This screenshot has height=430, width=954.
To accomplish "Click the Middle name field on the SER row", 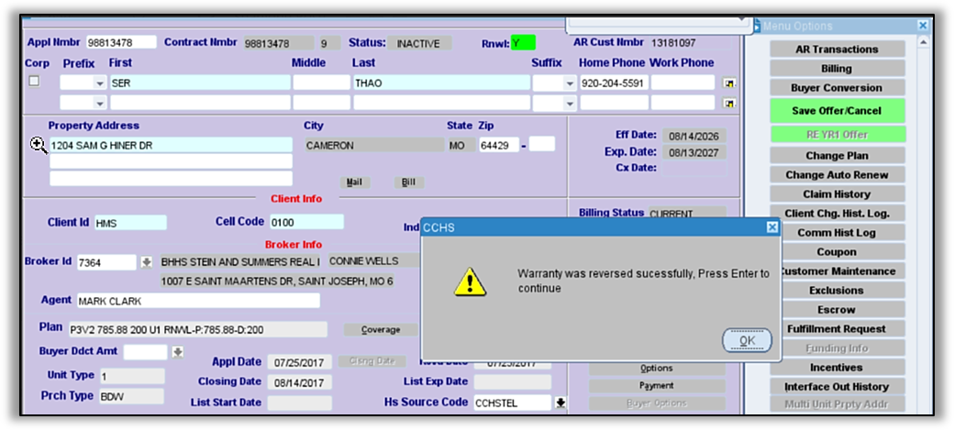I will (321, 83).
